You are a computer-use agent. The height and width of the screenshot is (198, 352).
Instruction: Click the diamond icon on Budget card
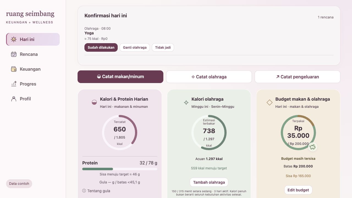[269, 103]
